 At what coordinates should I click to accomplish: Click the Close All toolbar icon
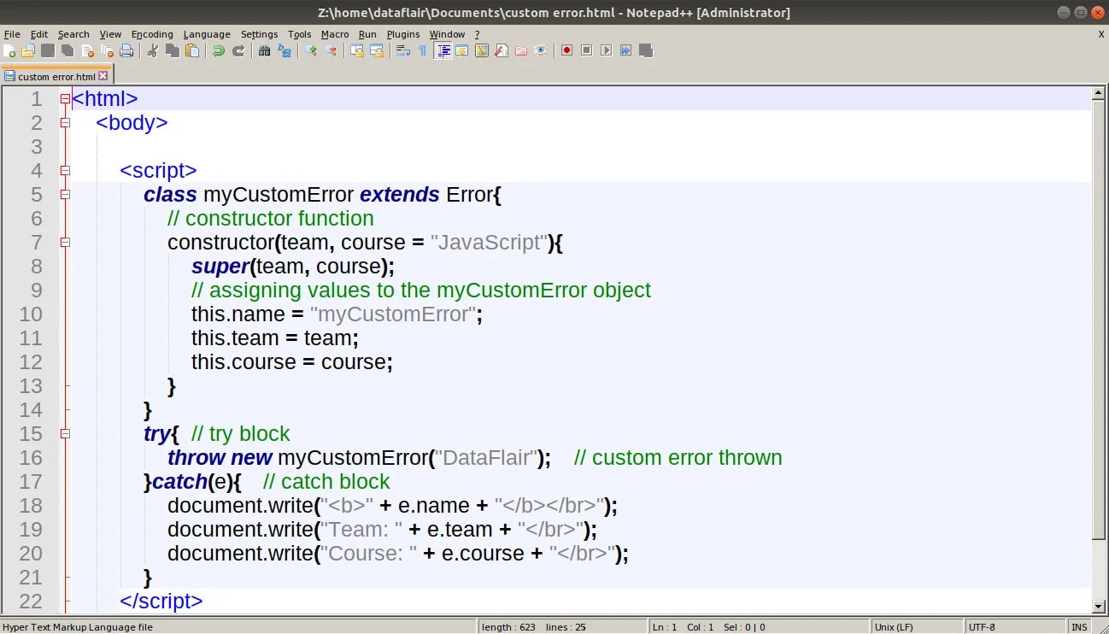point(107,50)
